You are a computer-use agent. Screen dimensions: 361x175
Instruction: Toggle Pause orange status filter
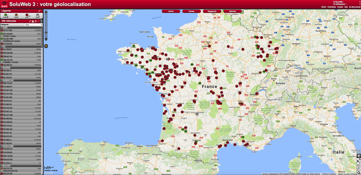click(16, 15)
